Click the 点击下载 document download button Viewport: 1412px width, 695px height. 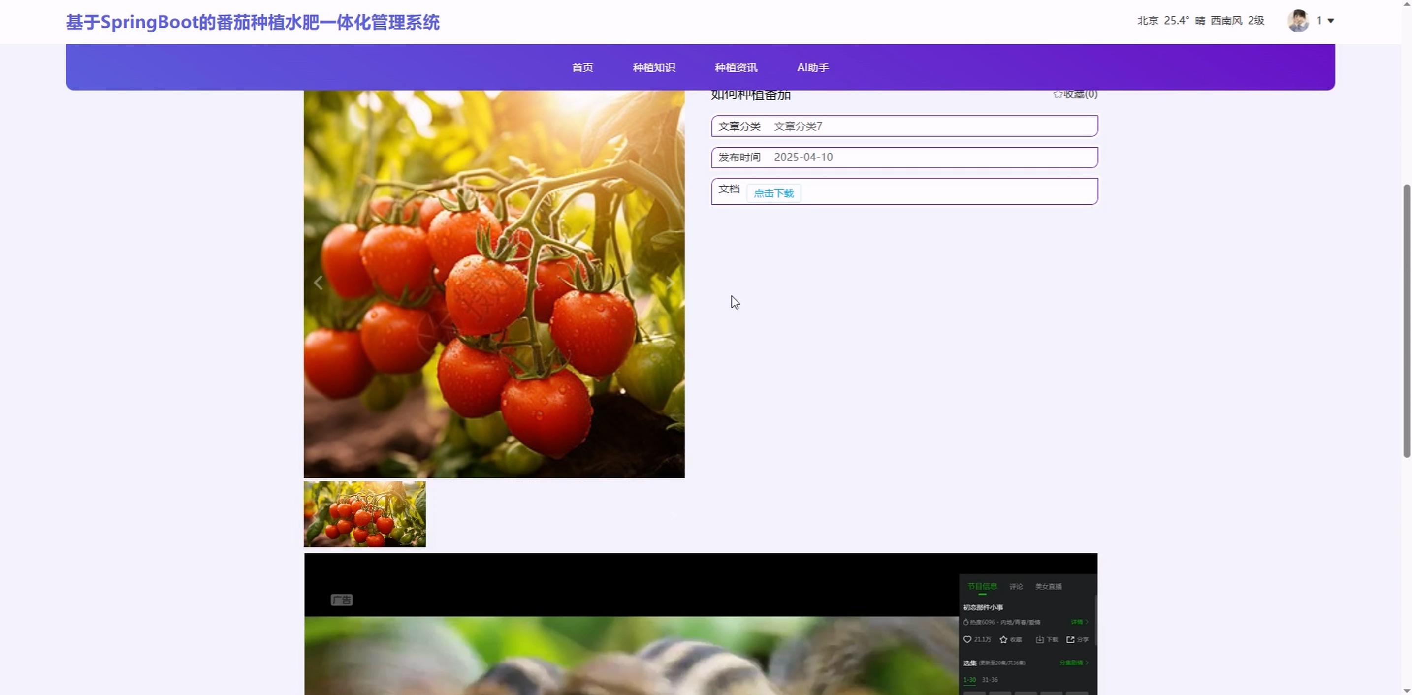773,193
